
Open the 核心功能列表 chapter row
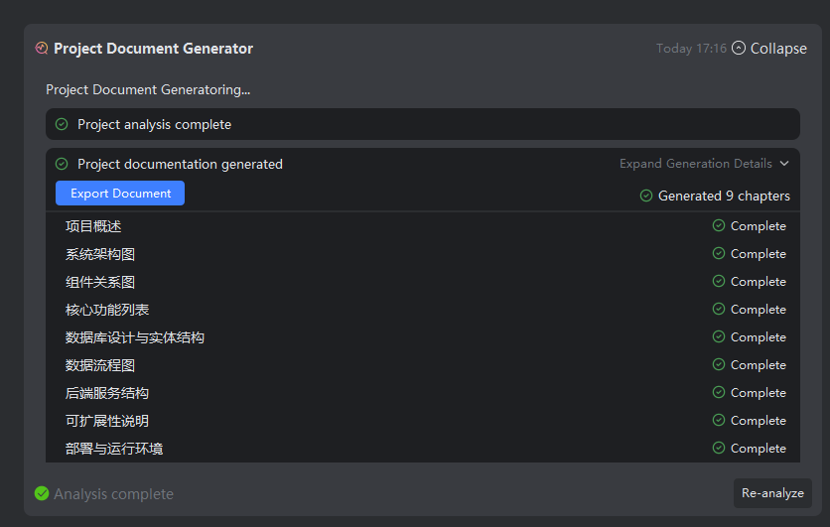(107, 310)
